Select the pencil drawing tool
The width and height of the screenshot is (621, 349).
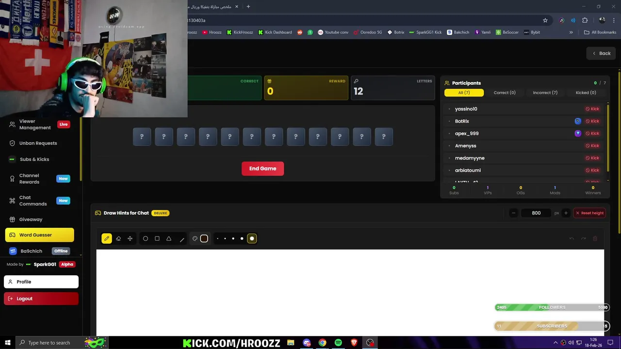point(107,238)
